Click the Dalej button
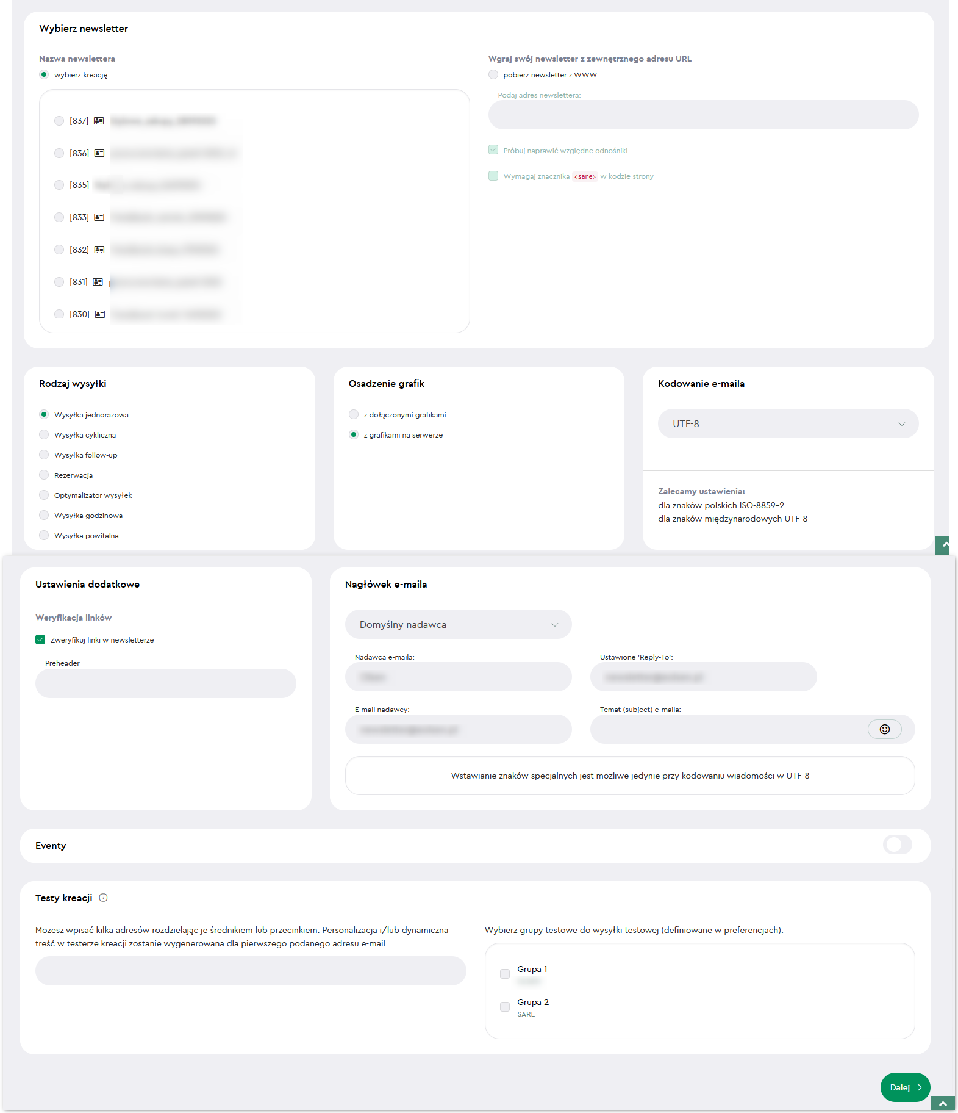 pyautogui.click(x=905, y=1087)
